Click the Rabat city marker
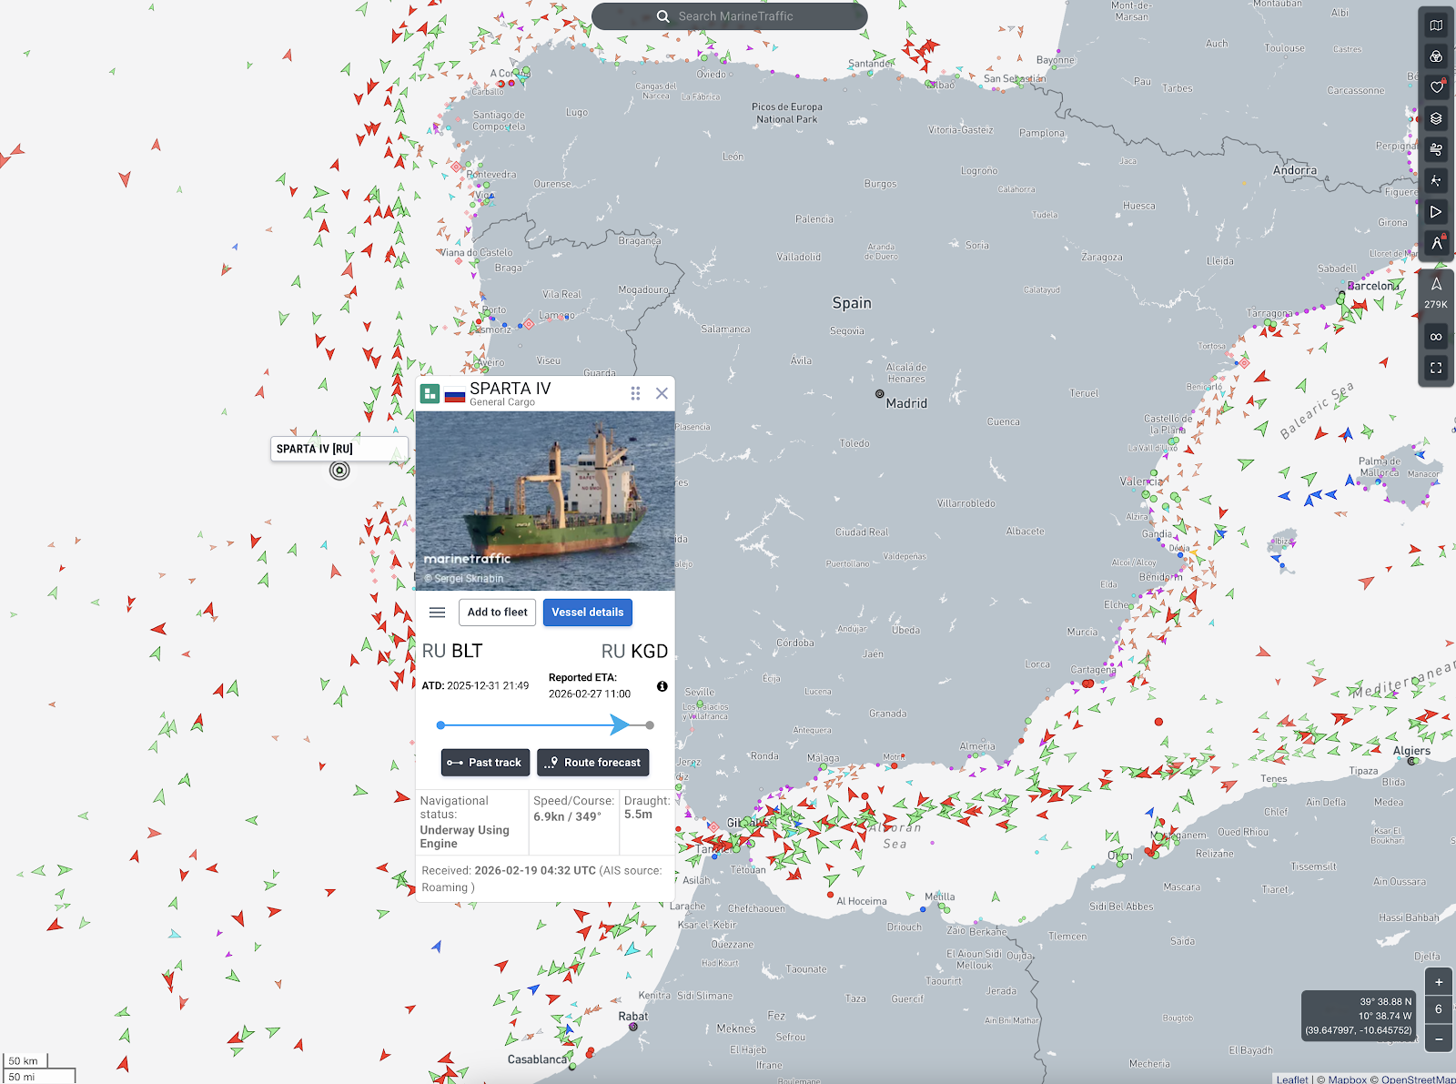The image size is (1456, 1084). click(x=633, y=1028)
